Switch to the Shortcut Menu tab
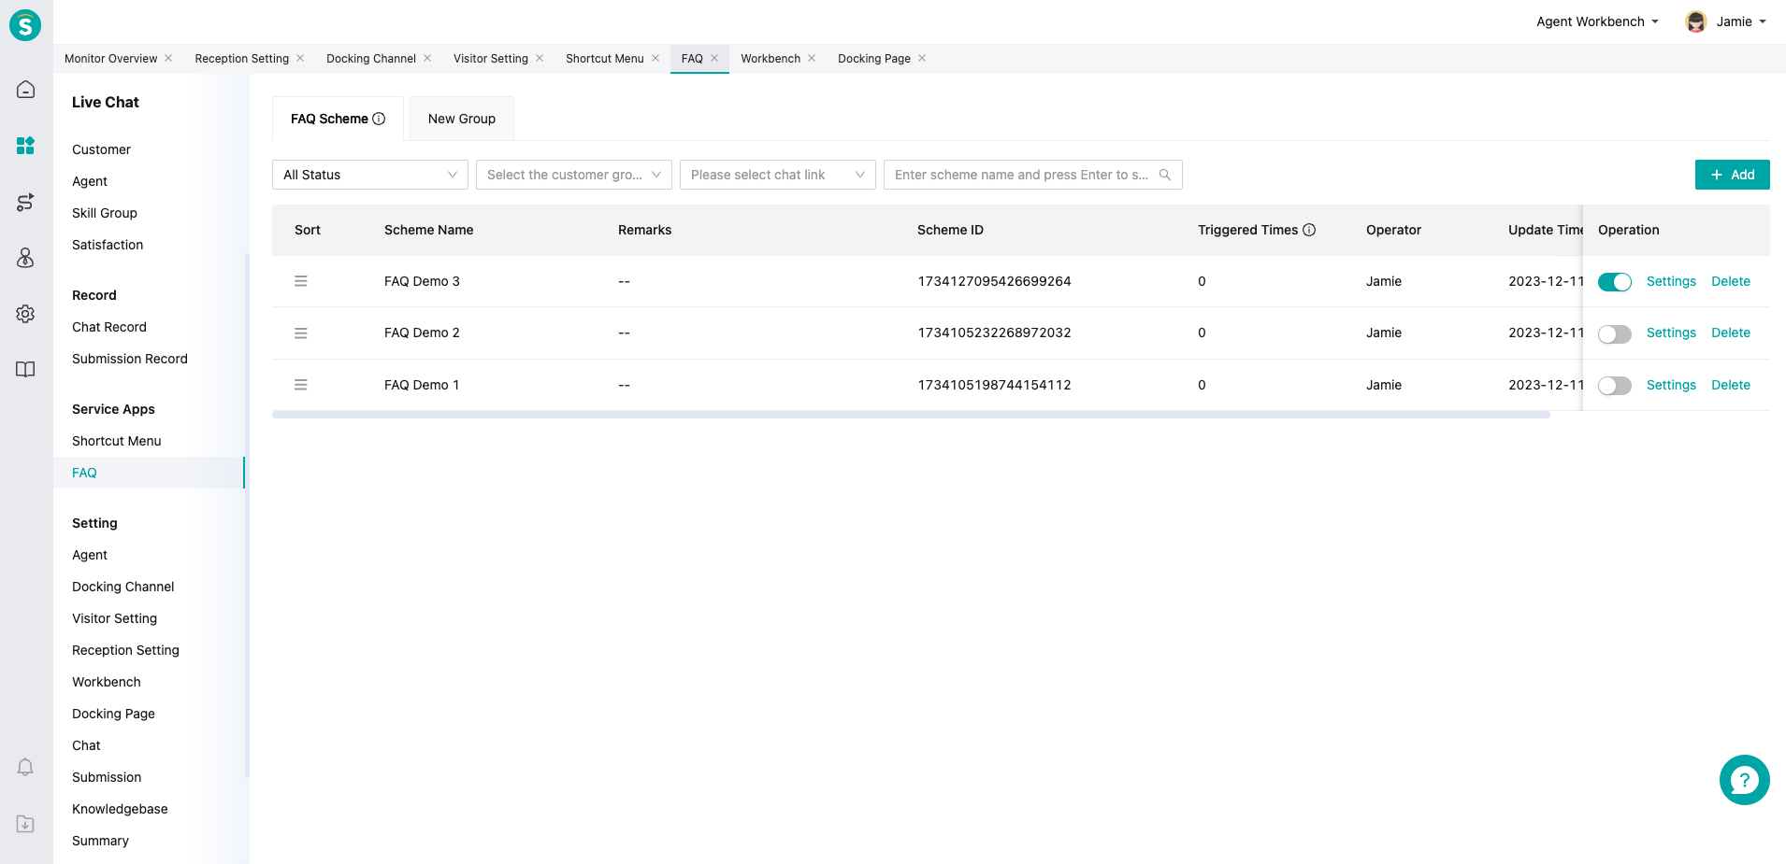The height and width of the screenshot is (864, 1786). pos(605,58)
